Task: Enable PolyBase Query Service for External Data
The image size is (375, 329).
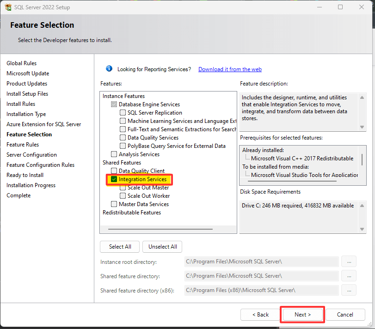Action: 123,146
